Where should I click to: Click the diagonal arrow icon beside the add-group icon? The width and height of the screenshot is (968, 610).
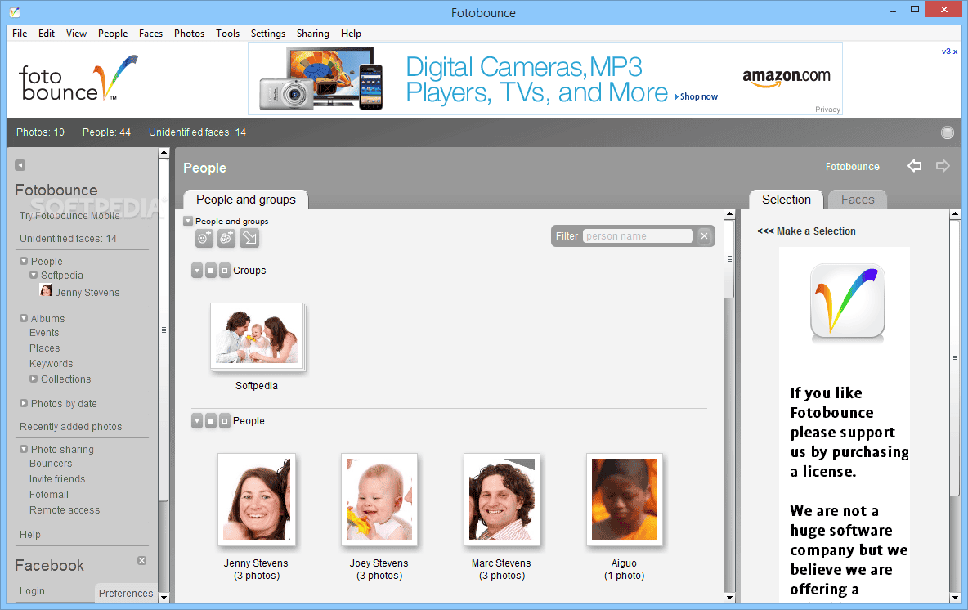[249, 238]
